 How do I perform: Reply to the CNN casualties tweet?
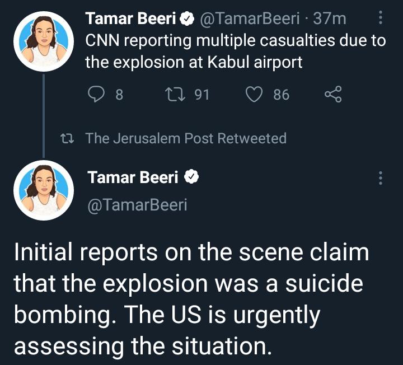coord(97,95)
